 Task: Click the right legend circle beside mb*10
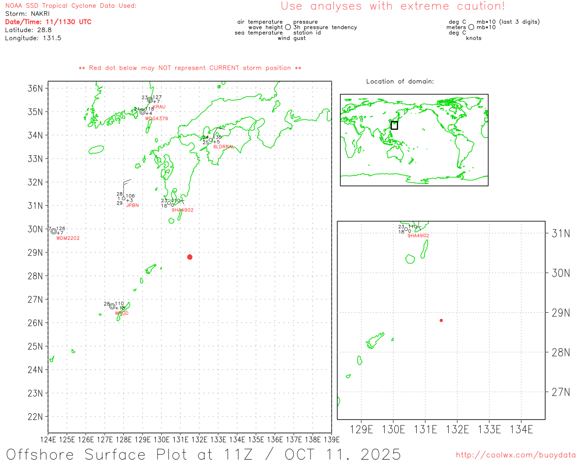click(x=471, y=27)
